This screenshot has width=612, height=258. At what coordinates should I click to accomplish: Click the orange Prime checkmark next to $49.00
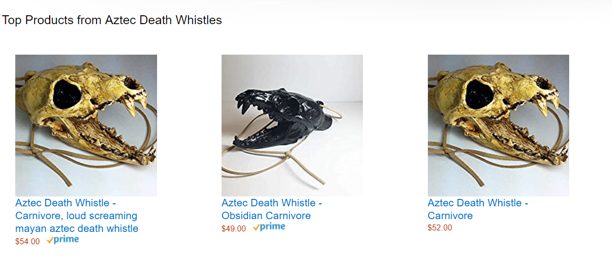tap(257, 228)
